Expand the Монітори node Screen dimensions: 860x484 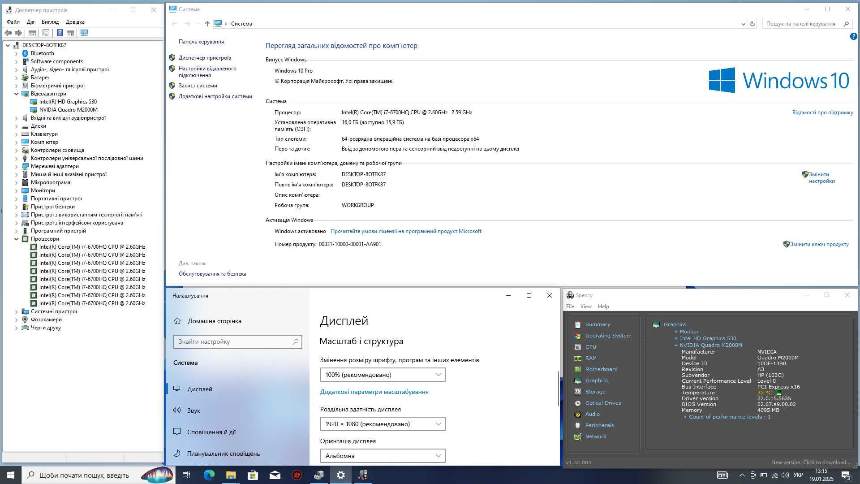point(17,190)
